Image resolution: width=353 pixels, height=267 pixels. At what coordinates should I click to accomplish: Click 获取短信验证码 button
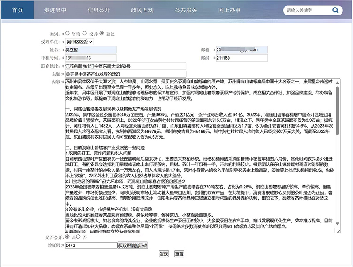tap(133, 245)
